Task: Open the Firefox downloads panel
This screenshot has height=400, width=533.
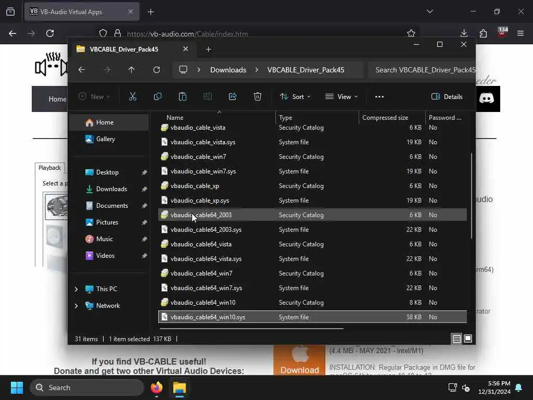Action: (x=464, y=33)
